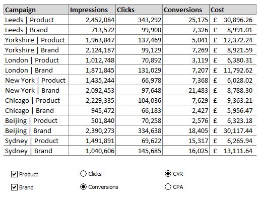Click the Clicks column header

(x=139, y=10)
